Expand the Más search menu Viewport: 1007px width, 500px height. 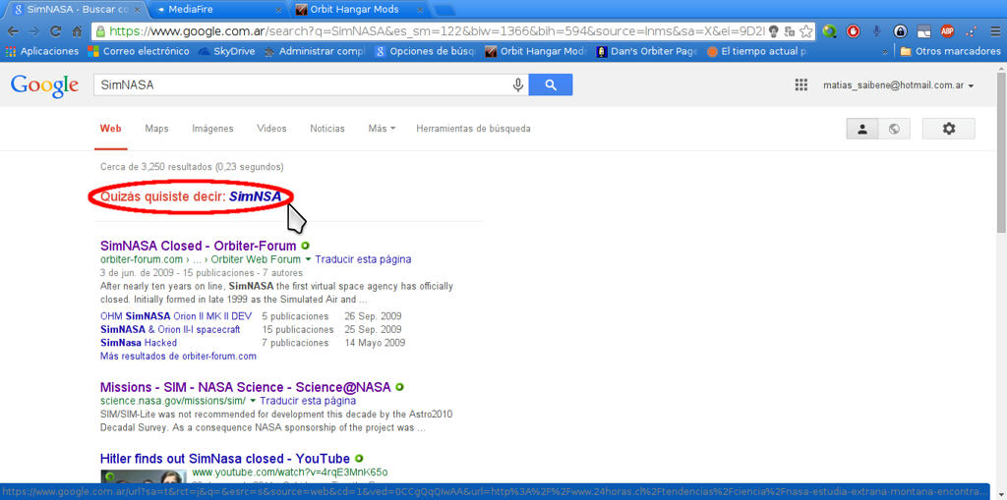(x=382, y=129)
